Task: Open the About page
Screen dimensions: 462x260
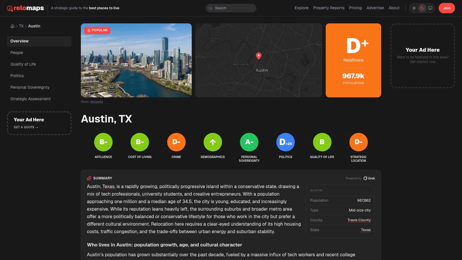Action: point(394,8)
